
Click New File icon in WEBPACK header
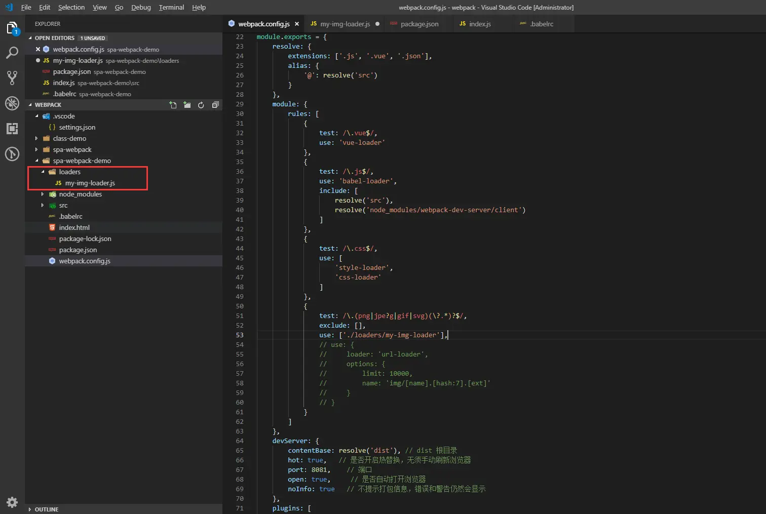[173, 105]
